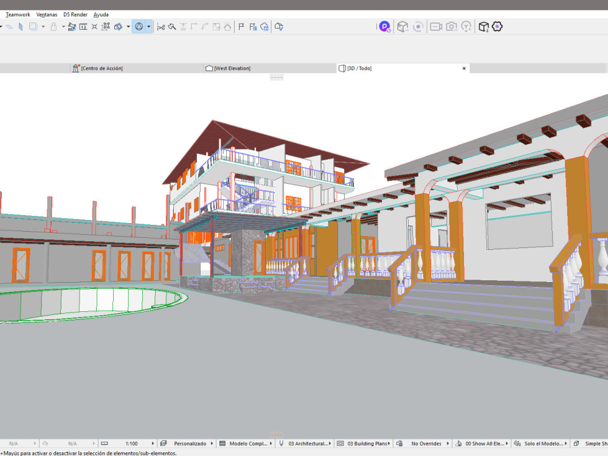Viewport: 608px width, 456px height.
Task: Click the measure ruler 12 icon
Action: coord(83,27)
